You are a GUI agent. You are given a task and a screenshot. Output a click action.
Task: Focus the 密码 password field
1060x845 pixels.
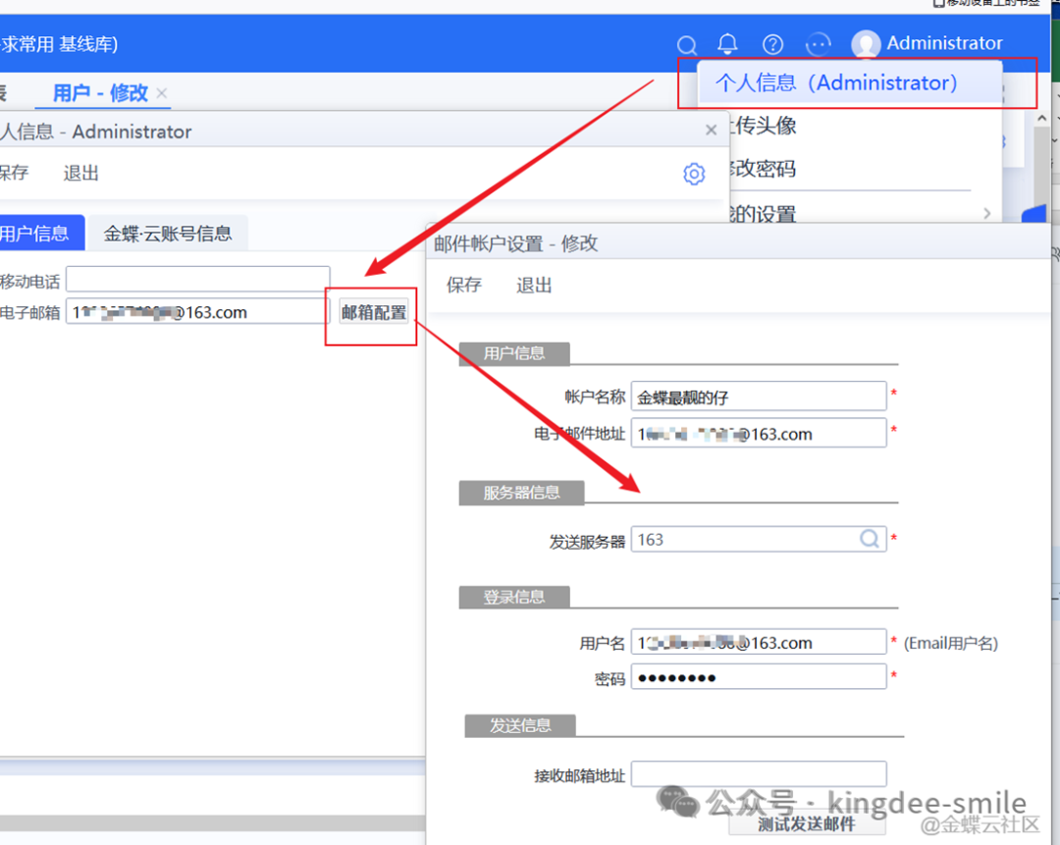(x=758, y=677)
